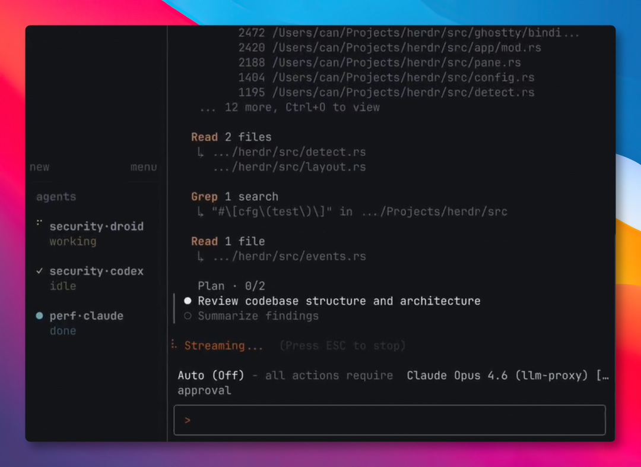This screenshot has height=467, width=641.
Task: Click the arrow under Grep 1 search
Action: [201, 212]
